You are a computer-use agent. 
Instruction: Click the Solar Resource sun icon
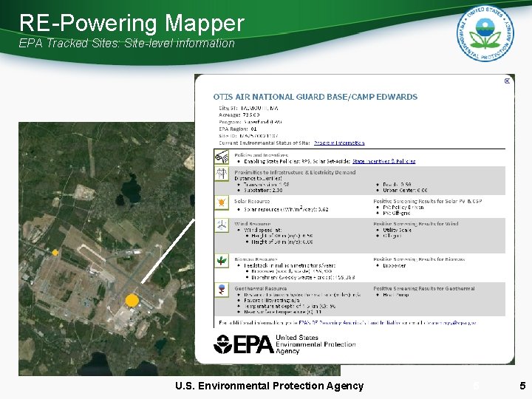coord(222,202)
